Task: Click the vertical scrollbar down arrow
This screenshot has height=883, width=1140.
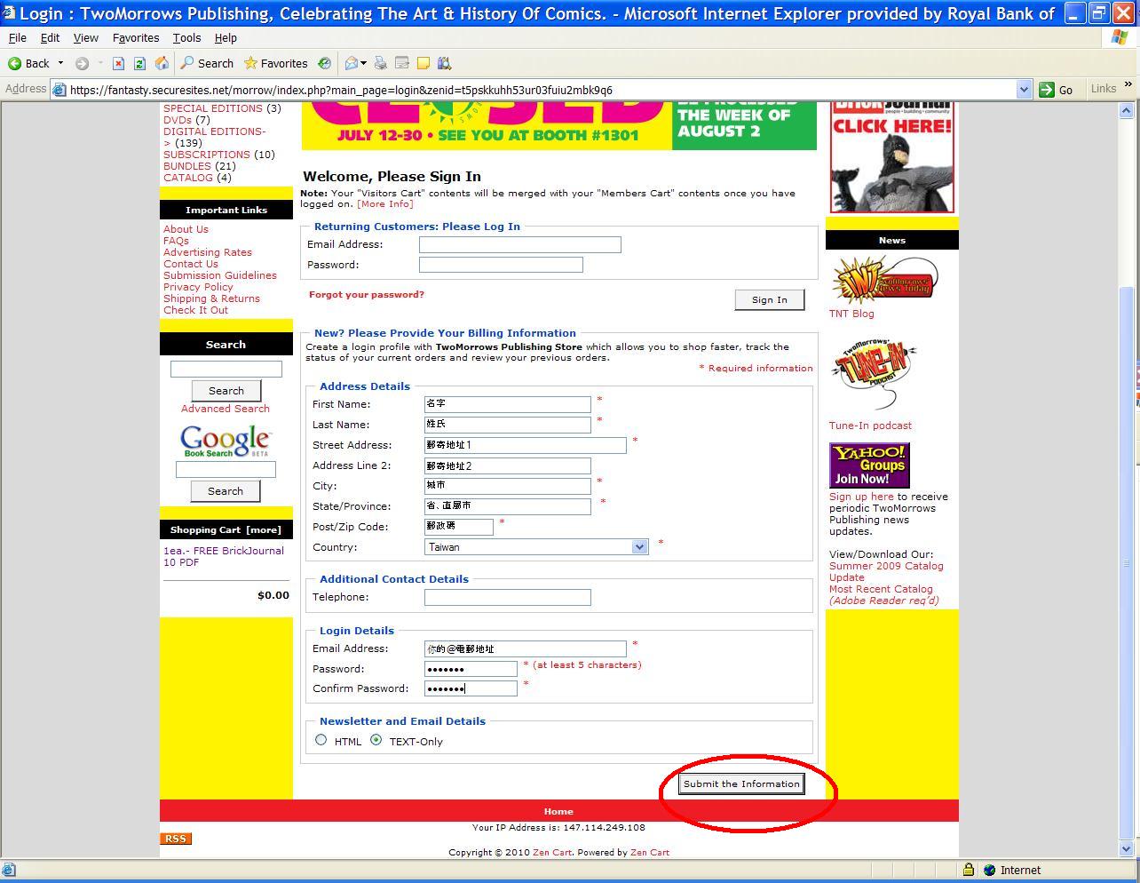Action: [x=1128, y=848]
